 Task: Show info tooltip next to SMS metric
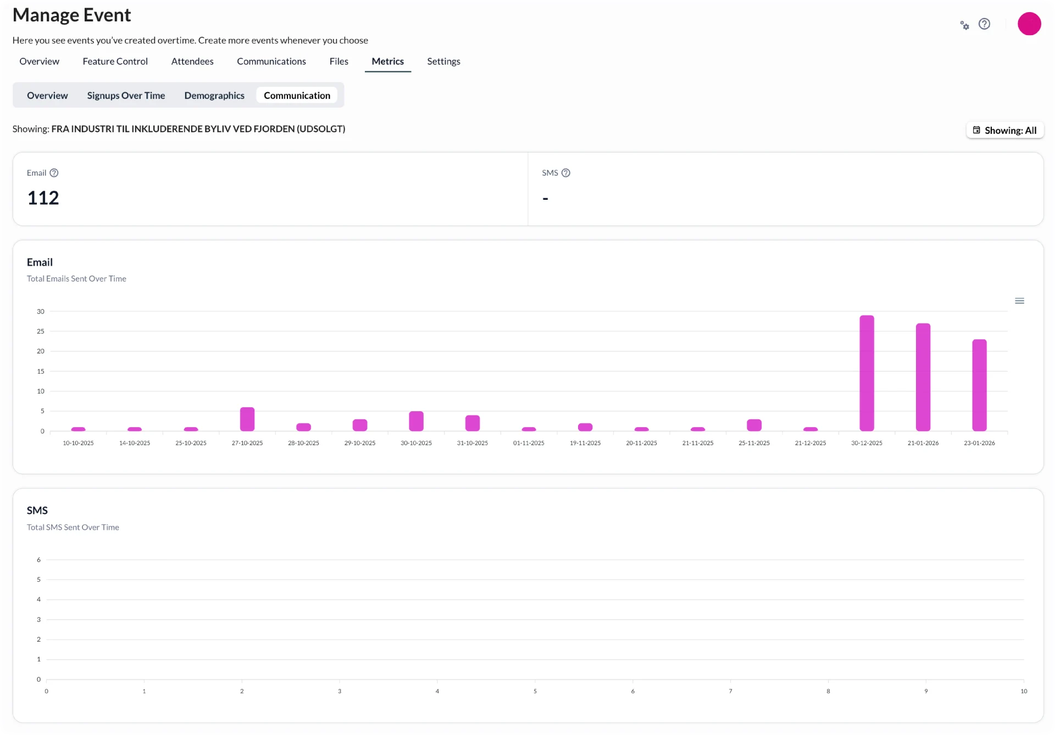(x=566, y=173)
